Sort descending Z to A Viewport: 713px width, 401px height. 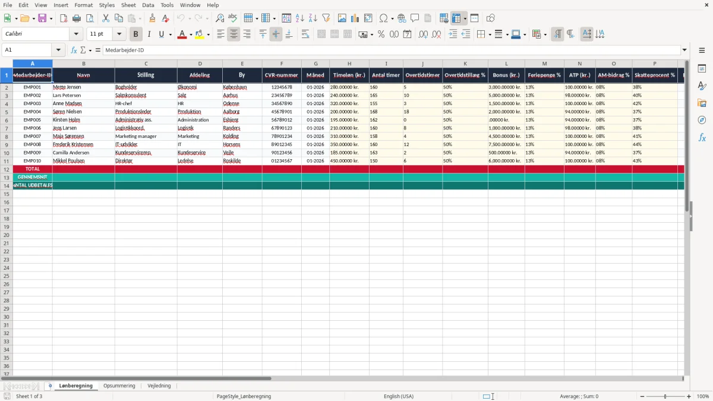pyautogui.click(x=313, y=18)
